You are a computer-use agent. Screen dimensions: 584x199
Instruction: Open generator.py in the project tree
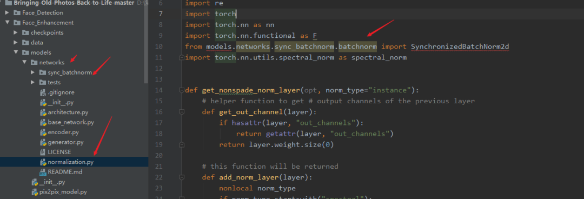[65, 142]
